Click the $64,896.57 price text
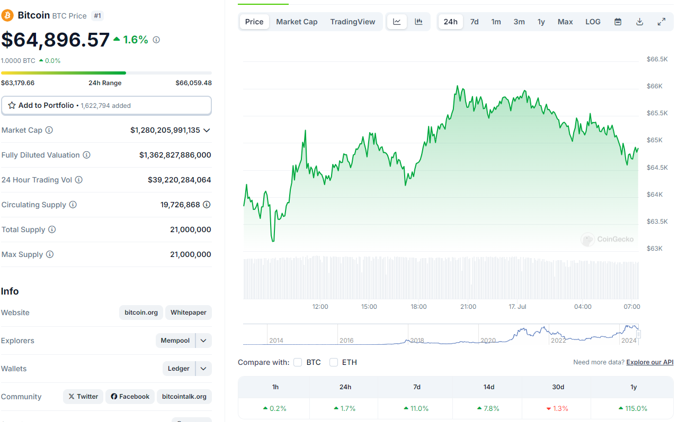Viewport: 678px width, 422px height. point(56,40)
